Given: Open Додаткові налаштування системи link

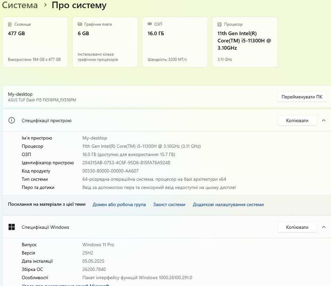Looking at the screenshot, I should point(228,205).
